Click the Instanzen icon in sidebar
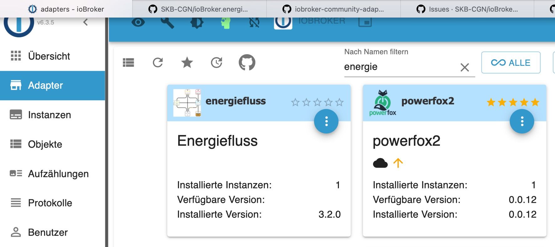The width and height of the screenshot is (555, 247). click(x=16, y=115)
